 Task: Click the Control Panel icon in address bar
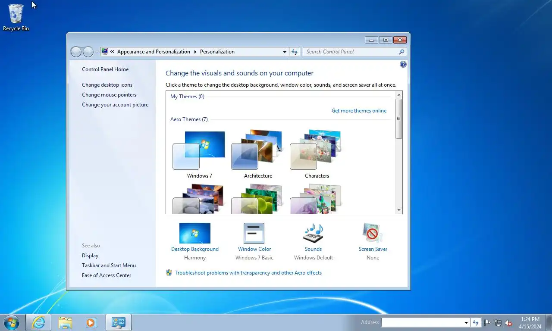click(x=105, y=52)
